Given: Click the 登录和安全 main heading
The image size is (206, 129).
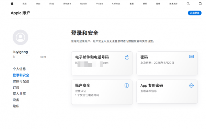Looking at the screenshot, I should [85, 33].
